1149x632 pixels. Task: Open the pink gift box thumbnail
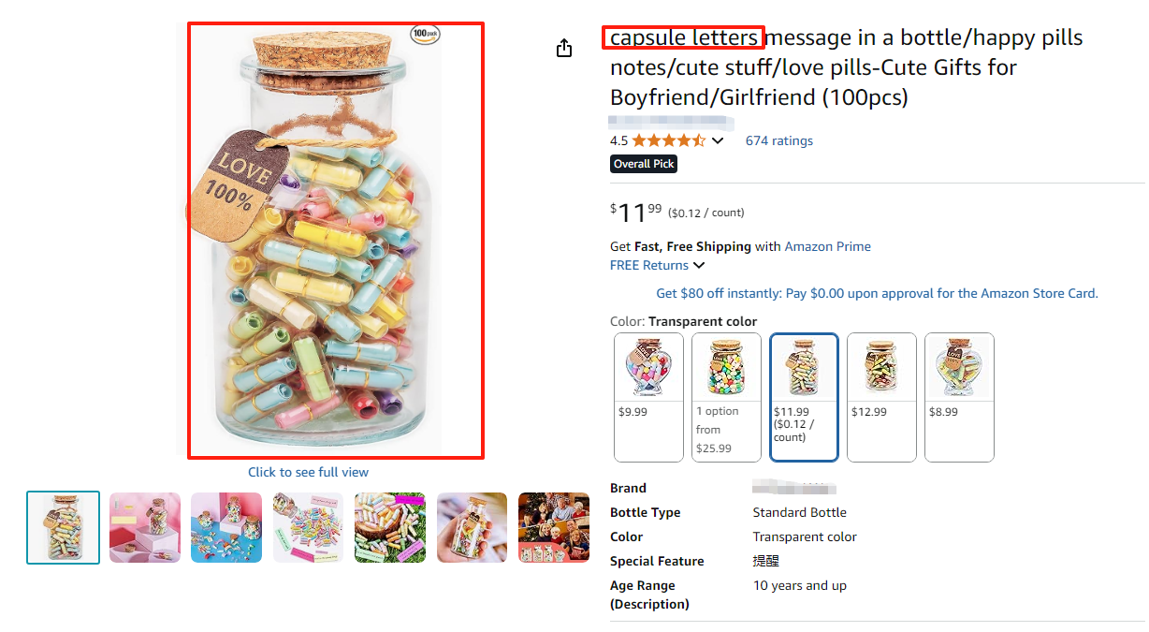tap(144, 527)
